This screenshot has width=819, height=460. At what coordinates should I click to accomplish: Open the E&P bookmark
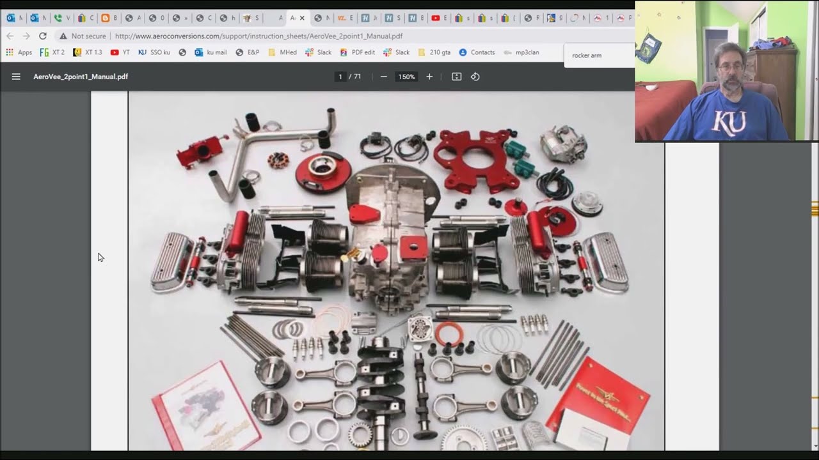[248, 52]
